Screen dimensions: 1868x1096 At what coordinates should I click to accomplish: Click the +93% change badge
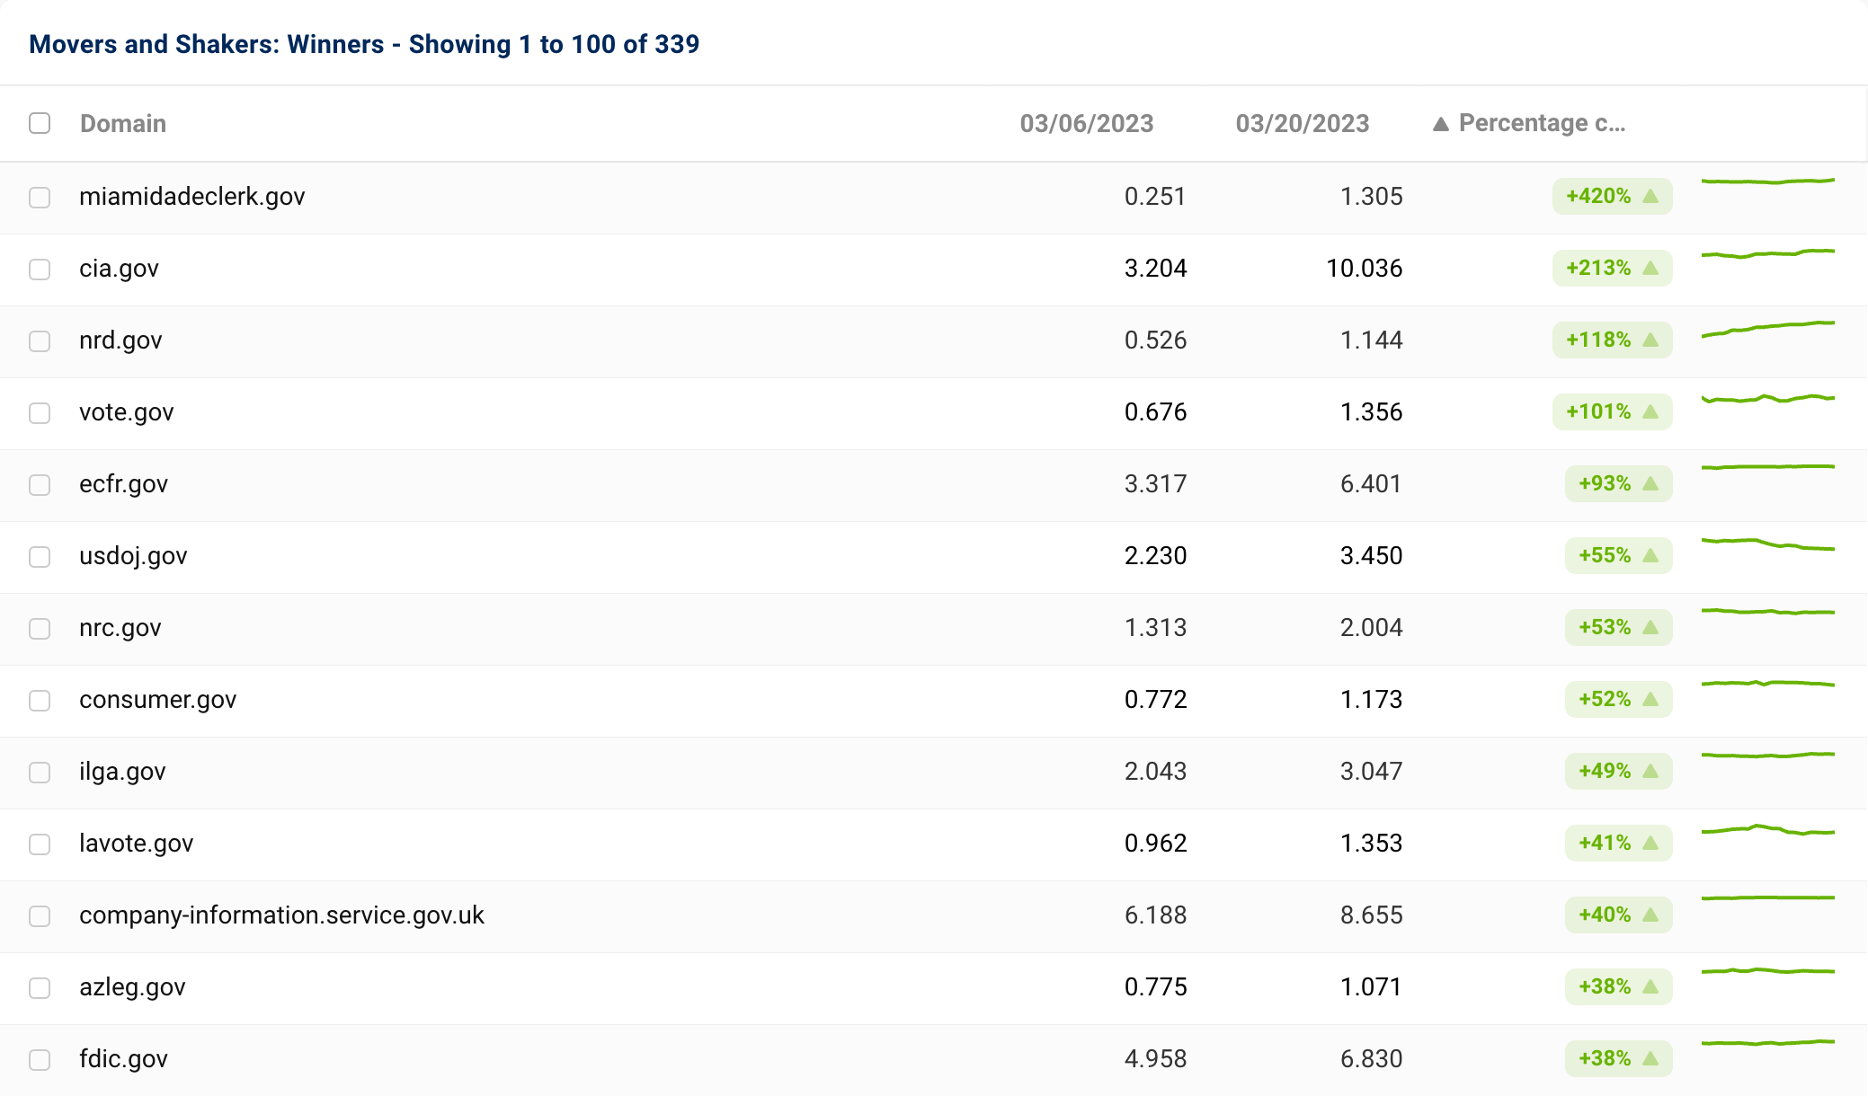coord(1618,483)
